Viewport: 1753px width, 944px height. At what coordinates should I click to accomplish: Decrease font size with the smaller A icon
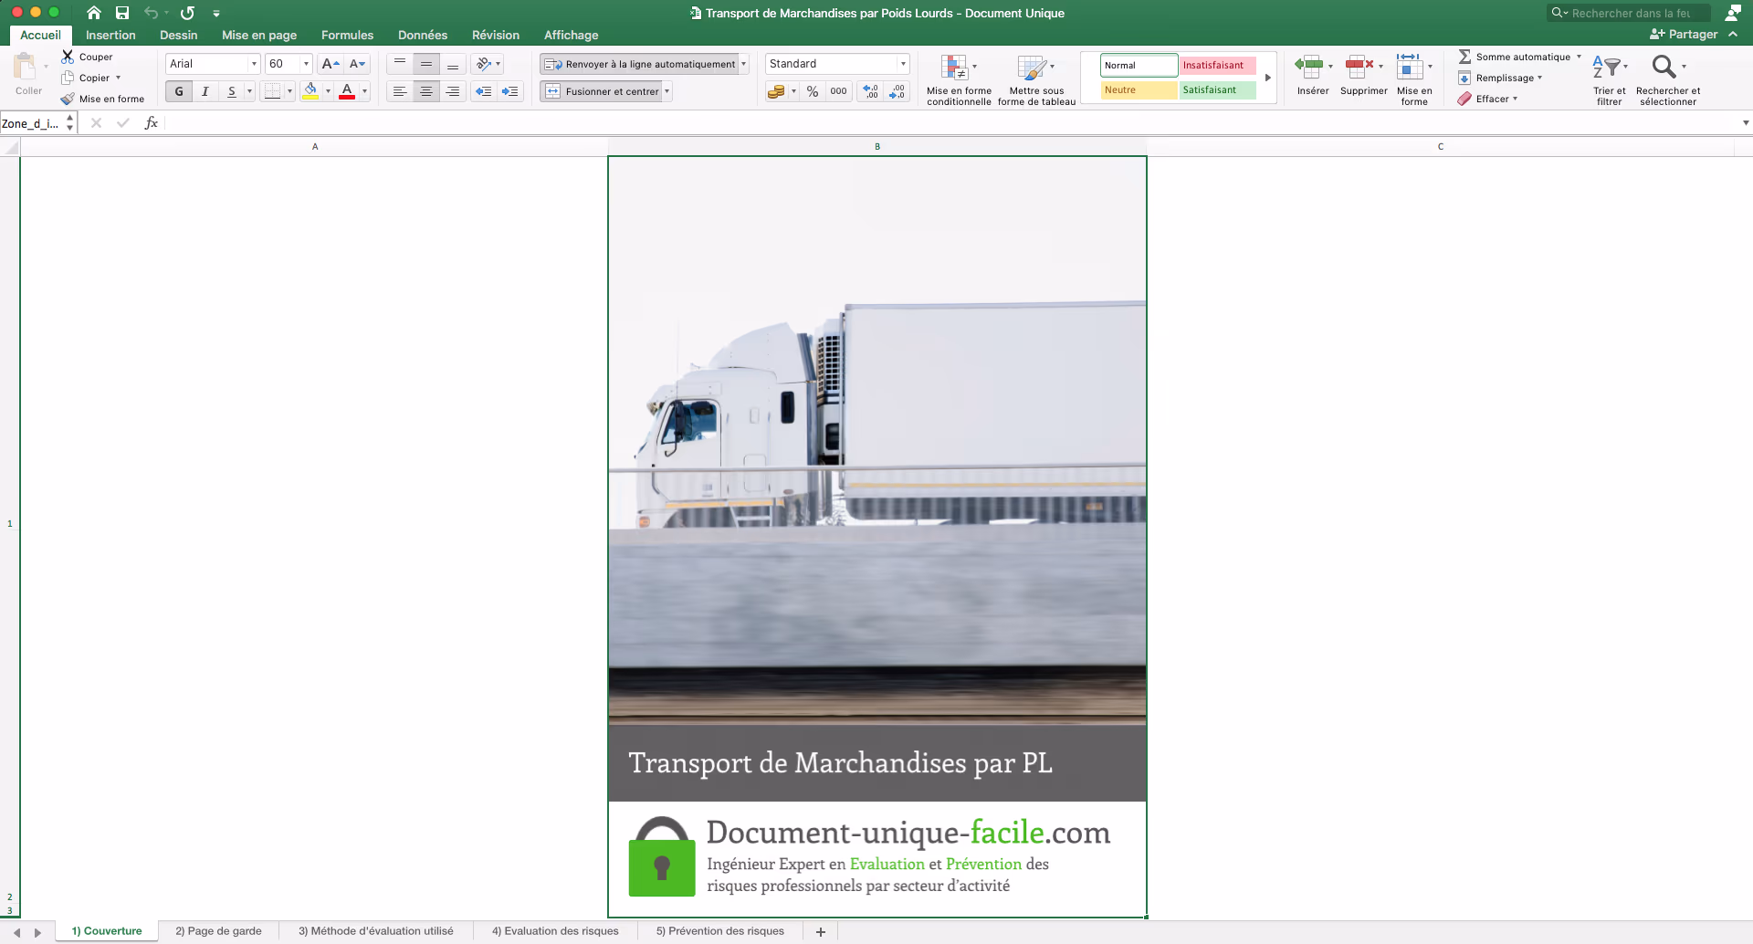tap(357, 64)
